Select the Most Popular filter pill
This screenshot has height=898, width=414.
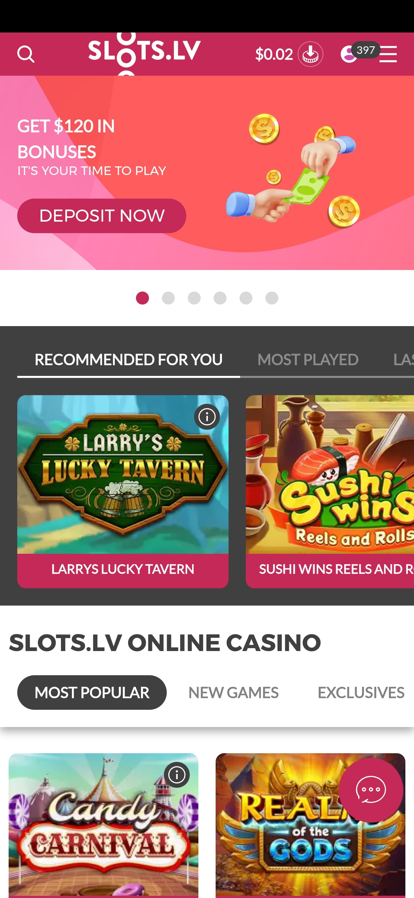[92, 692]
